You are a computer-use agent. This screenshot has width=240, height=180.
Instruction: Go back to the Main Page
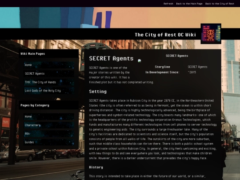pyautogui.click(x=189, y=4)
